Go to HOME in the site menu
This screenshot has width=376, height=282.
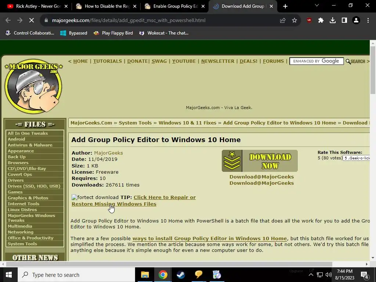(x=80, y=61)
